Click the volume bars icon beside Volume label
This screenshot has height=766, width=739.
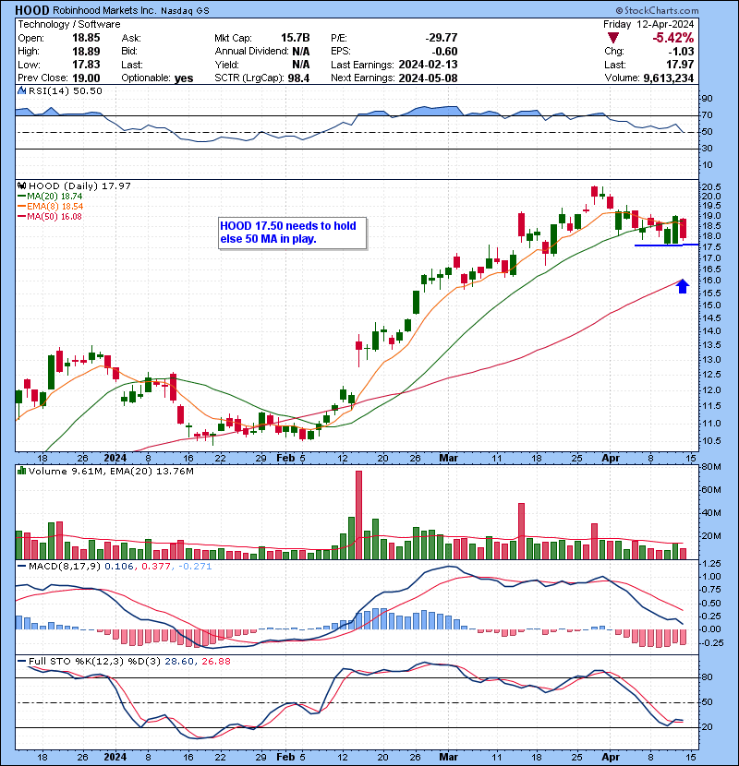point(21,471)
